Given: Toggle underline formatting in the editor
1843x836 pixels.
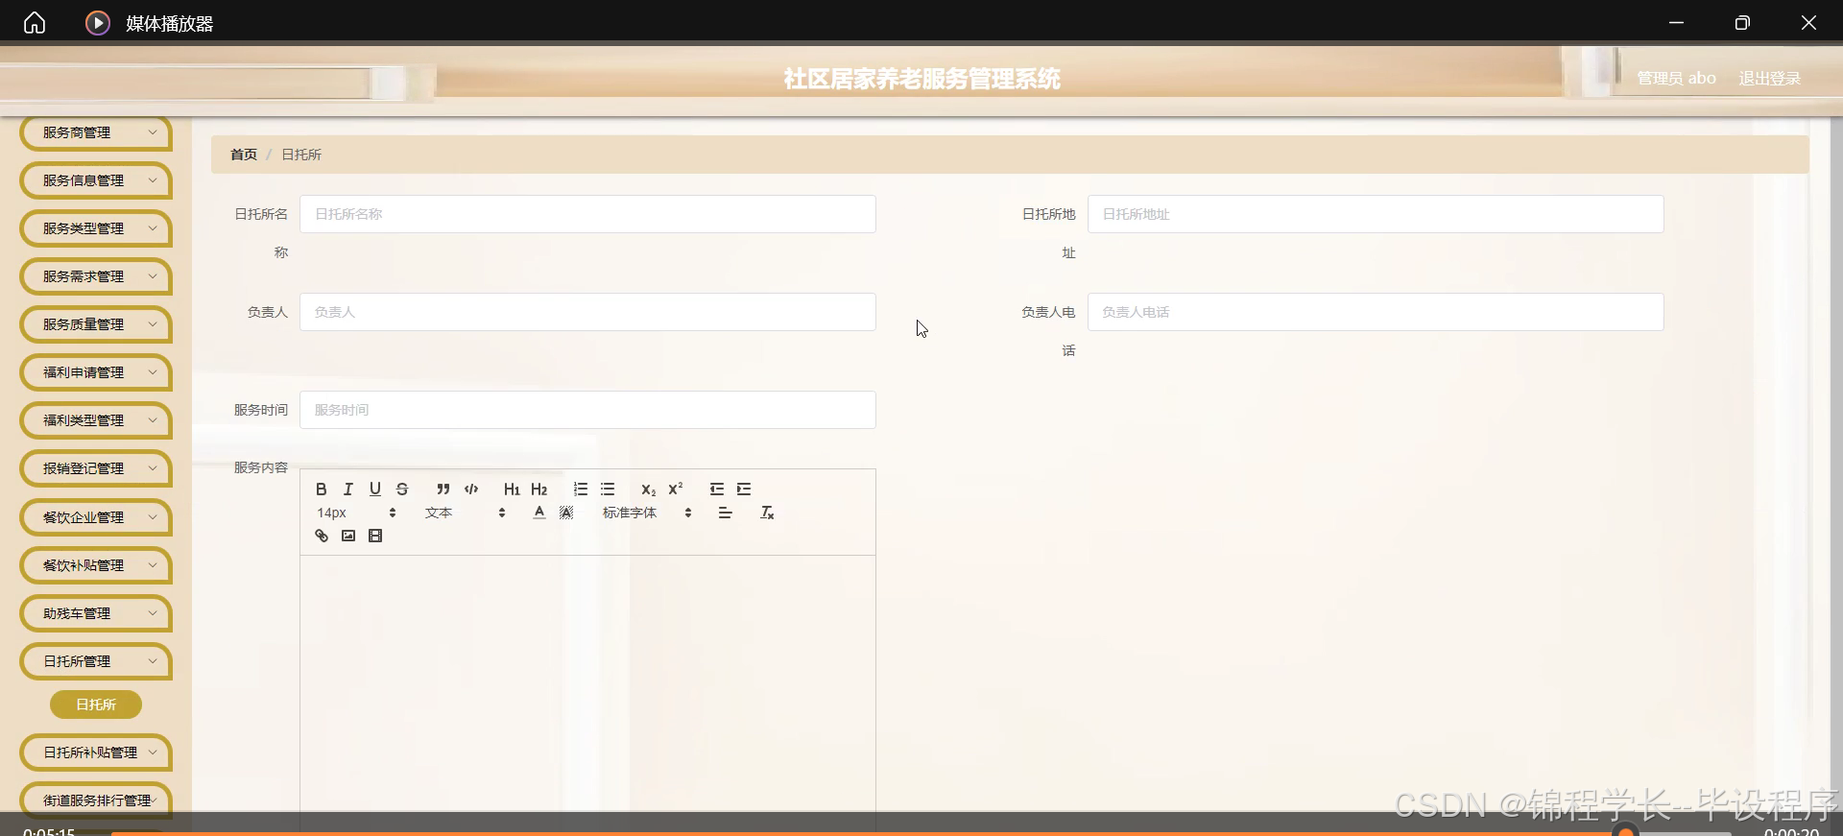Looking at the screenshot, I should pyautogui.click(x=375, y=490).
